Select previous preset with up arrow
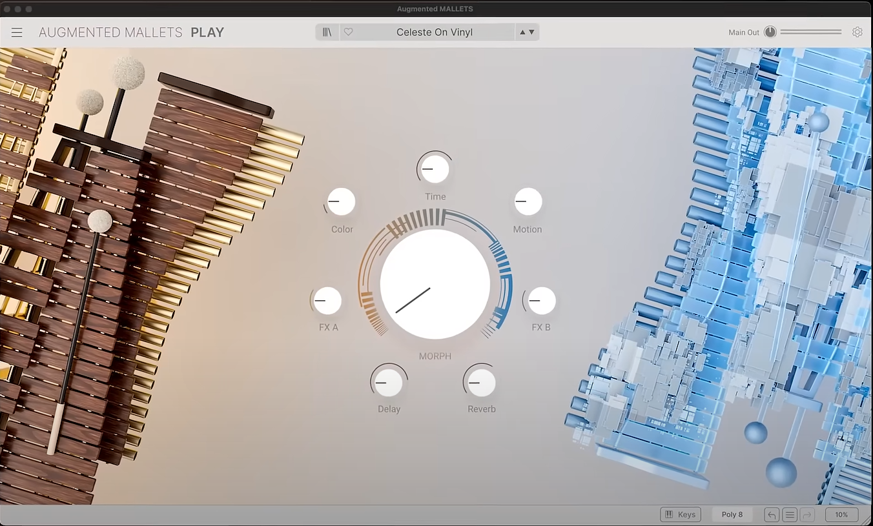 coord(522,32)
